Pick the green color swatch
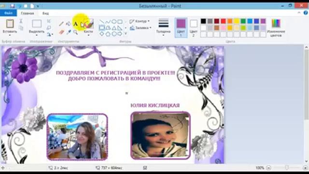The image size is (309, 174). tap(243, 21)
